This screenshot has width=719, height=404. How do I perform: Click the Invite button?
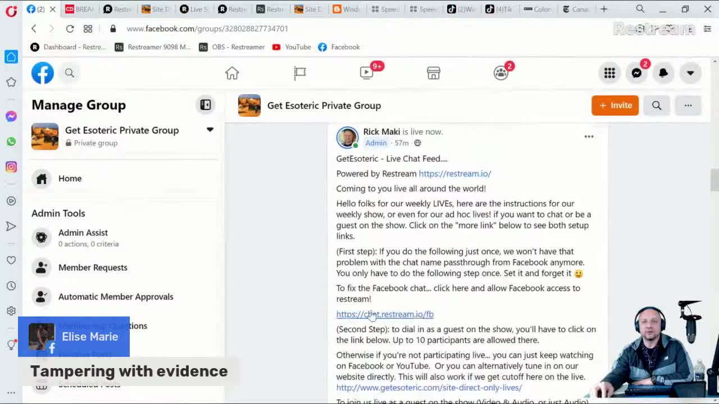[615, 105]
